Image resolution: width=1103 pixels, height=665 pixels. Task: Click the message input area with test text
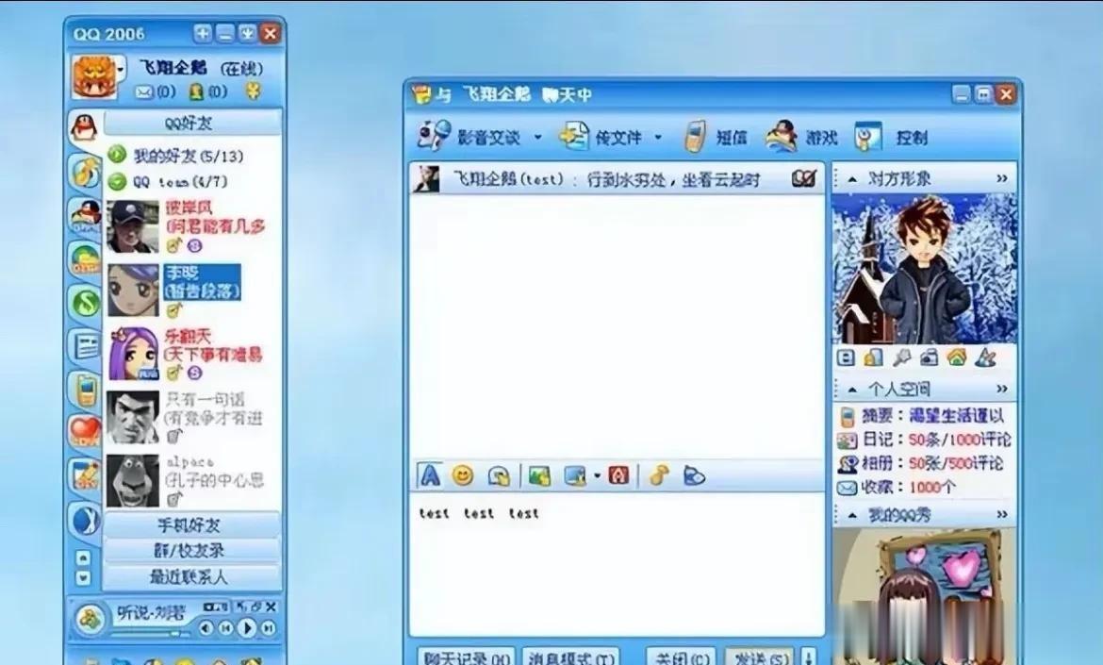(617, 564)
